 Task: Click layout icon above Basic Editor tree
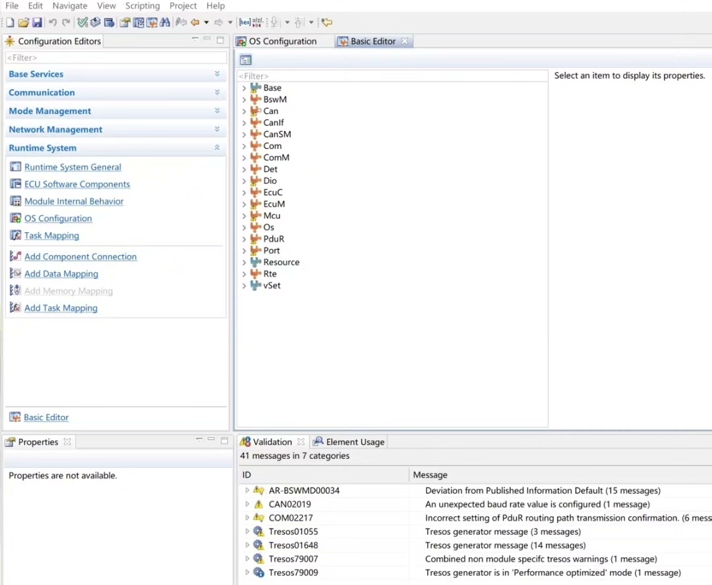click(246, 60)
